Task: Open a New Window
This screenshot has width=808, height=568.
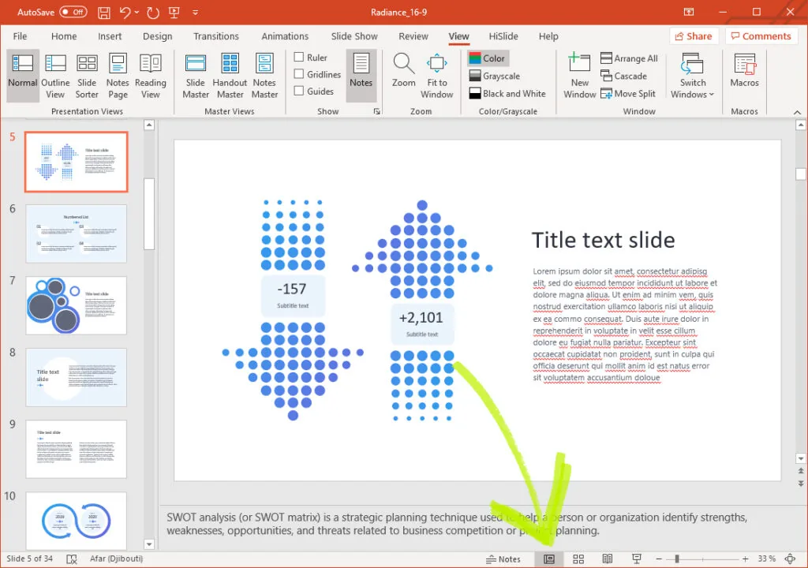Action: pyautogui.click(x=580, y=77)
